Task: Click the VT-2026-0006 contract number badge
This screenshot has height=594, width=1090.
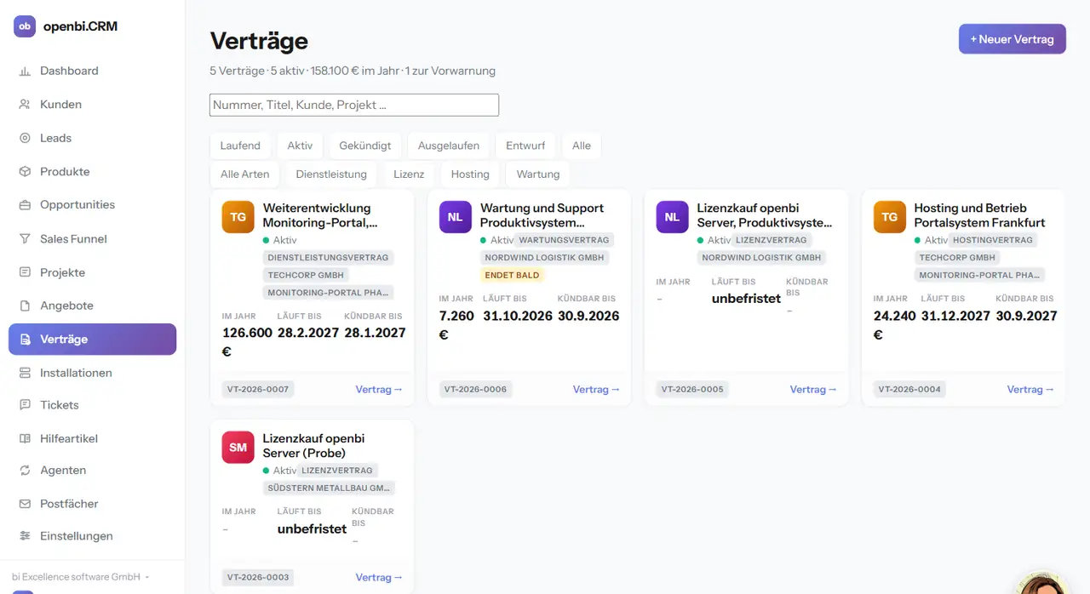Action: coord(475,390)
